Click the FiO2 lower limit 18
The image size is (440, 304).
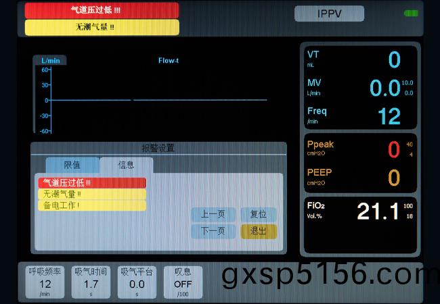[410, 216]
